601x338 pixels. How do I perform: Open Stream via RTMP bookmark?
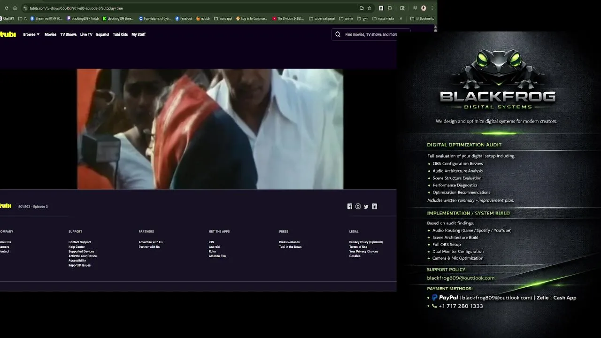point(46,19)
